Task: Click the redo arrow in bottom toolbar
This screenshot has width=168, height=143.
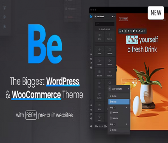Action: (x=102, y=126)
